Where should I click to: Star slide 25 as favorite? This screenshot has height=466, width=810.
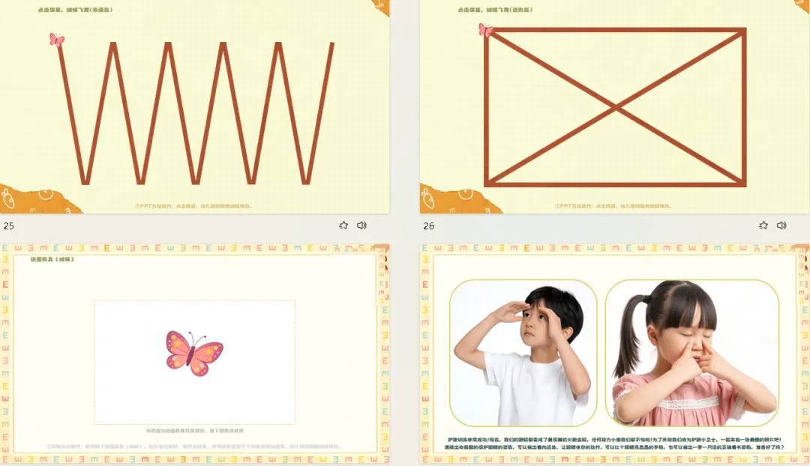343,226
